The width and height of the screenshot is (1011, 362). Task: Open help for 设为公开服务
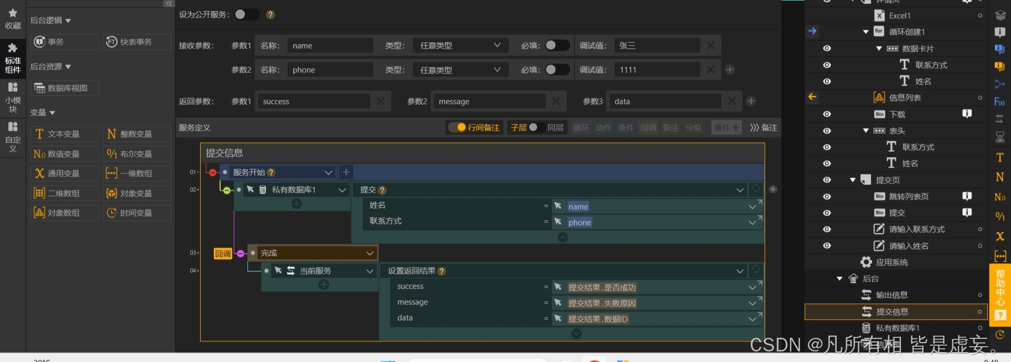tap(271, 15)
